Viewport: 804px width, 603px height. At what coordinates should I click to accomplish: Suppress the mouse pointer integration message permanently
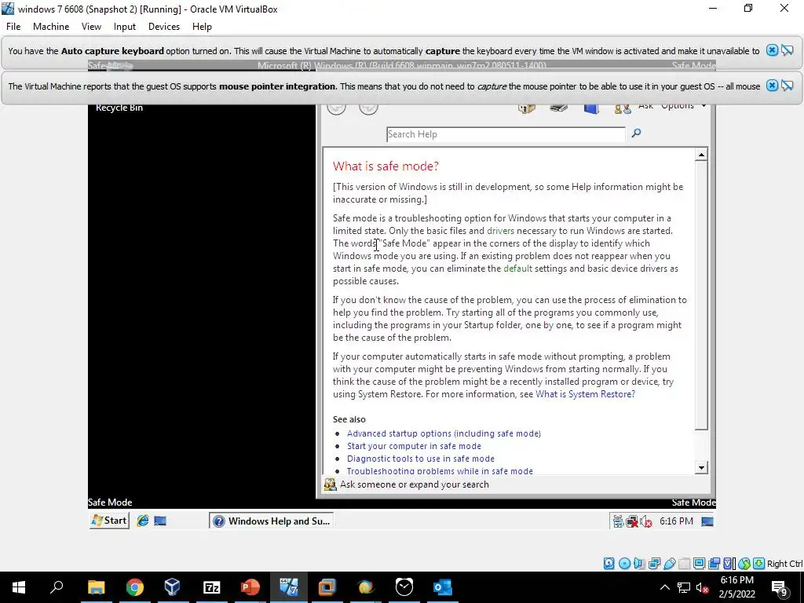(x=788, y=86)
